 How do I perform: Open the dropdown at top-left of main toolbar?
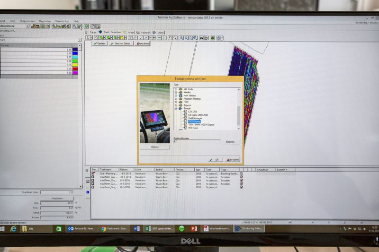[27, 26]
